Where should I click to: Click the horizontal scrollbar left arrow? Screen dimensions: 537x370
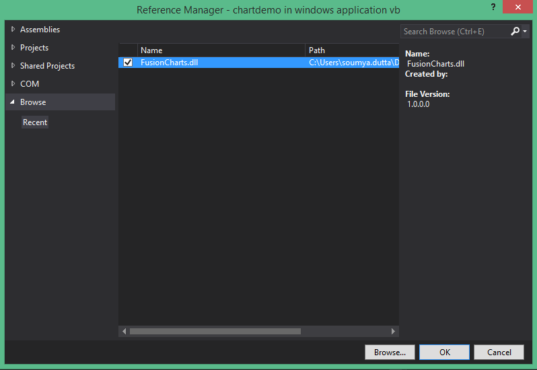pyautogui.click(x=124, y=332)
